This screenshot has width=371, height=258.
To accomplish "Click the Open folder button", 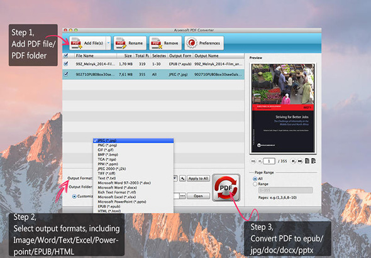I will pyautogui.click(x=198, y=196).
